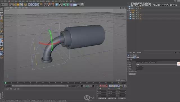Open the first item in top menu bar
Viewport: 180px width, 102px height.
[2, 1]
